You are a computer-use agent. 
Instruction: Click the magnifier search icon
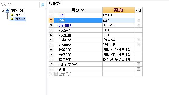(x=43, y=5)
